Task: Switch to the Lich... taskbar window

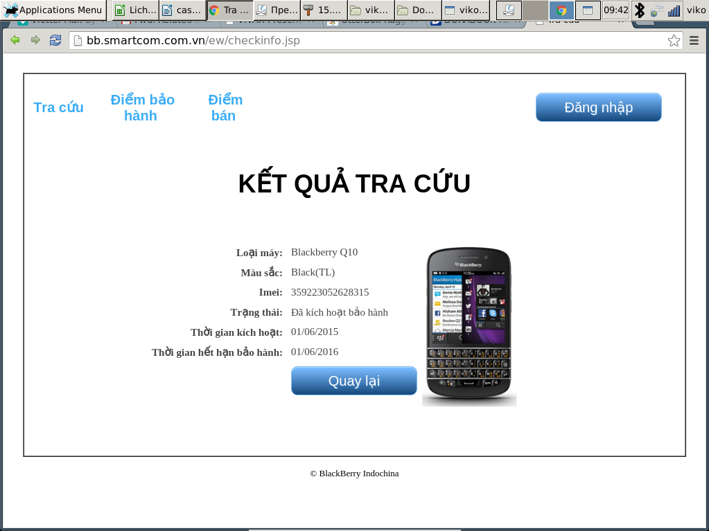Action: [x=136, y=10]
